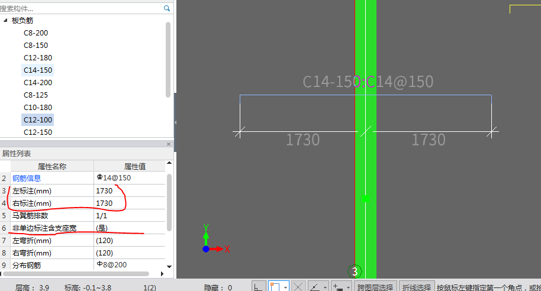Click the 层高: 3.9 status text
This screenshot has height=291, width=541.
coord(32,287)
